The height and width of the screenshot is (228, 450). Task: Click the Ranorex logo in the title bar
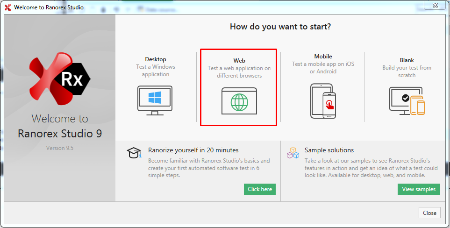pos(8,7)
